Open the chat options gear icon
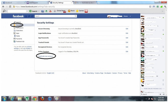This screenshot has width=168, height=102. 160,94
